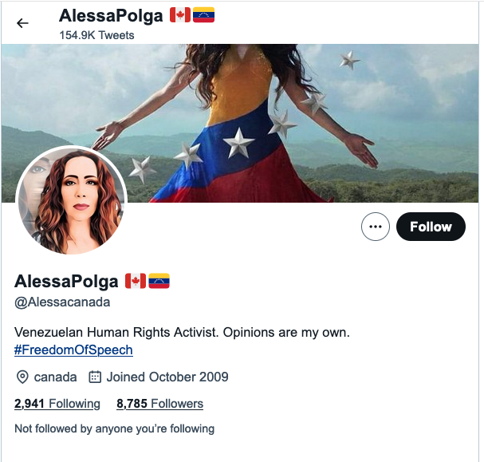View the 2,941 Following list

click(x=57, y=404)
